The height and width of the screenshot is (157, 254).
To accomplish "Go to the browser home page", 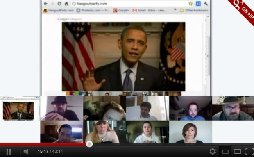I will pos(66,4).
